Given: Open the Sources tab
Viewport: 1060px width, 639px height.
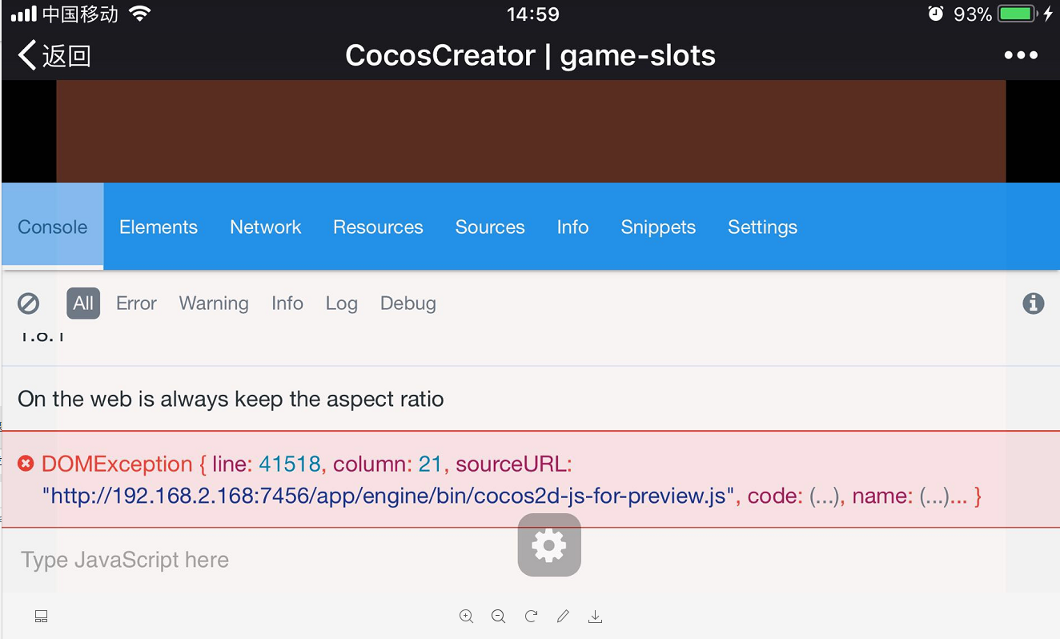Looking at the screenshot, I should 490,227.
